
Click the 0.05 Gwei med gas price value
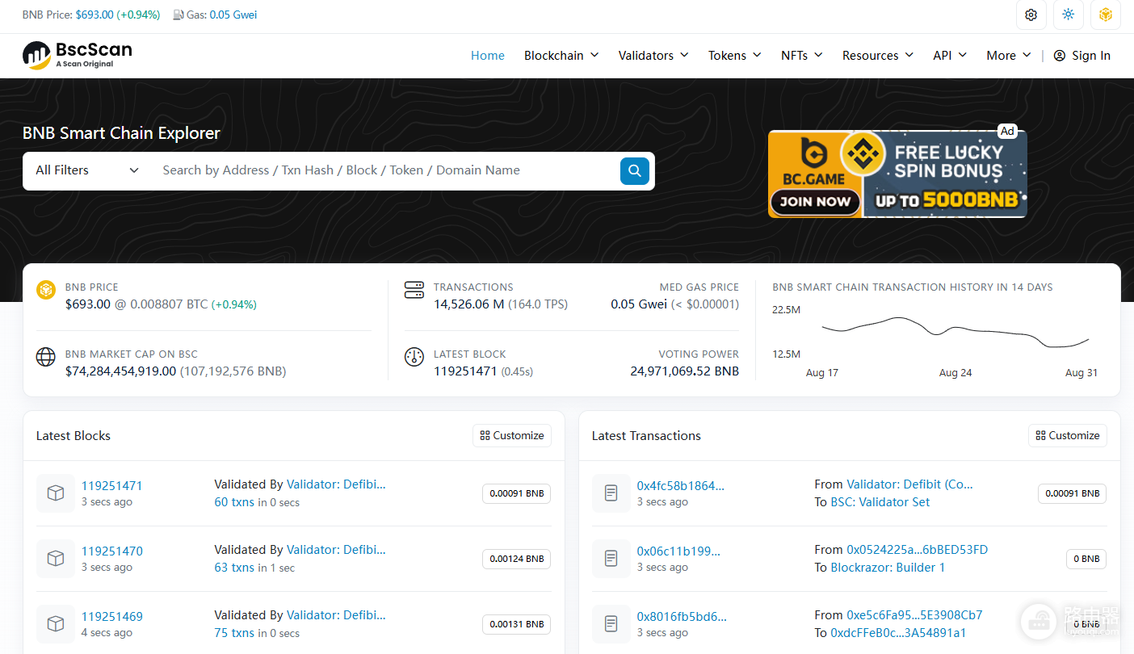pos(639,304)
